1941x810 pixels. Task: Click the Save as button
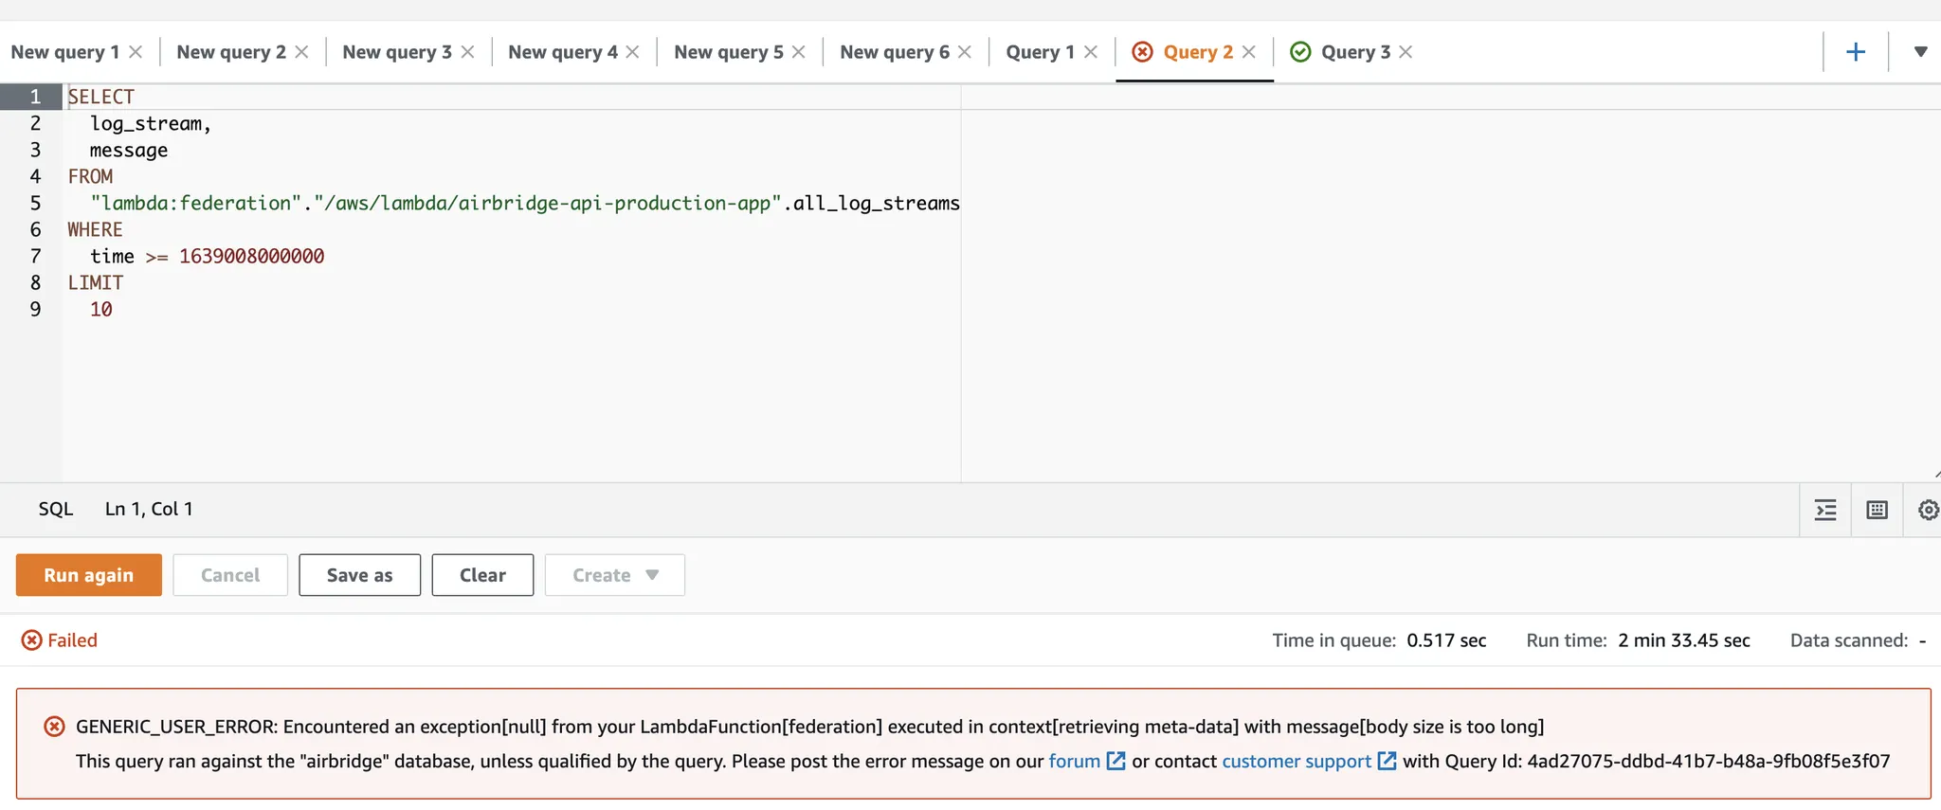click(359, 575)
